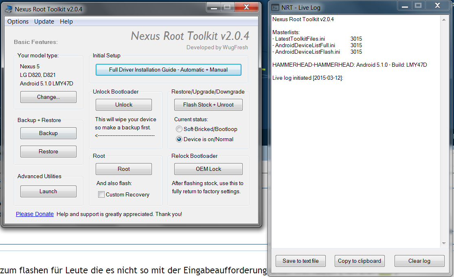Click the Change model type button
Screen dimensions: 454x277
[x=48, y=97]
